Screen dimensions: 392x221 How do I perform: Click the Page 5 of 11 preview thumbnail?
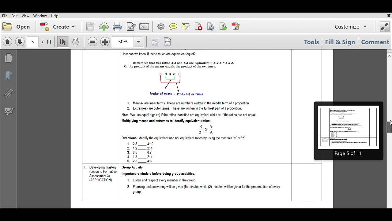click(x=349, y=127)
